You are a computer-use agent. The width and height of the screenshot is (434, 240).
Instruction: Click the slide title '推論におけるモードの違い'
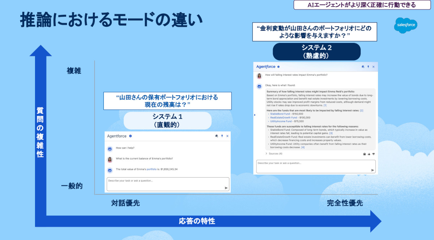pyautogui.click(x=111, y=20)
